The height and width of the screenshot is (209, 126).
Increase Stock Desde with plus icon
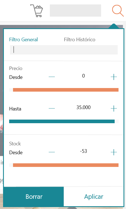(x=114, y=152)
